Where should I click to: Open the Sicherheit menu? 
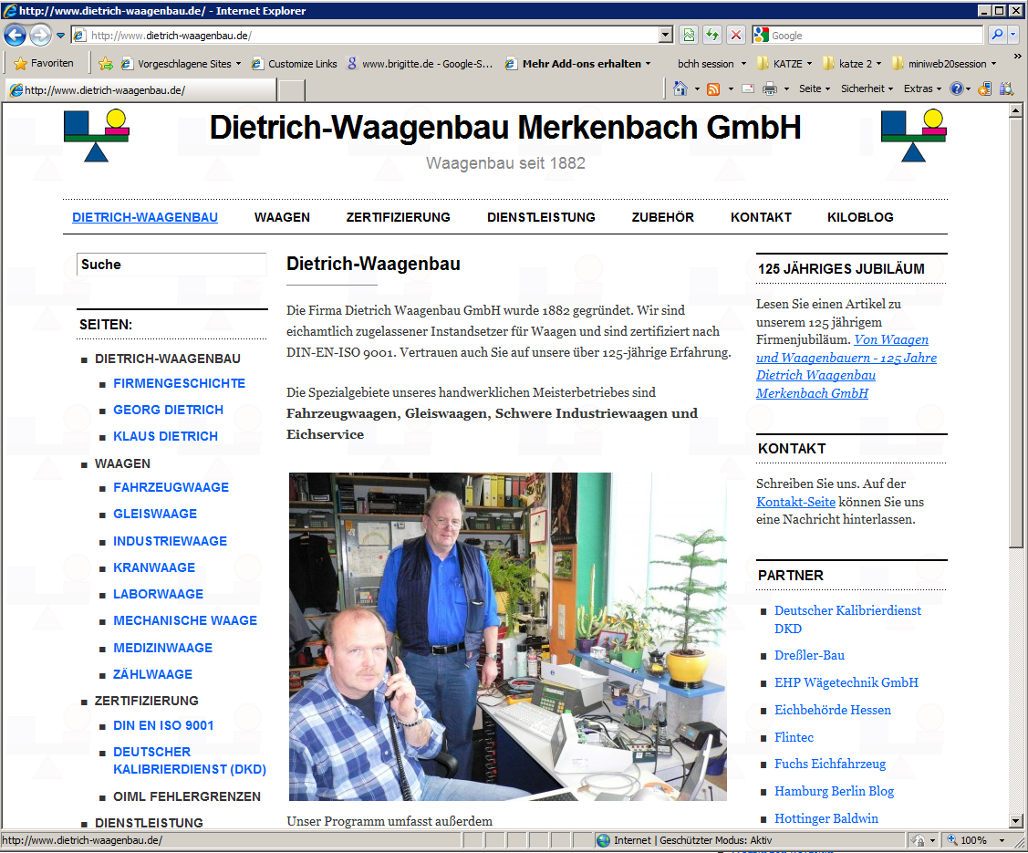[867, 88]
